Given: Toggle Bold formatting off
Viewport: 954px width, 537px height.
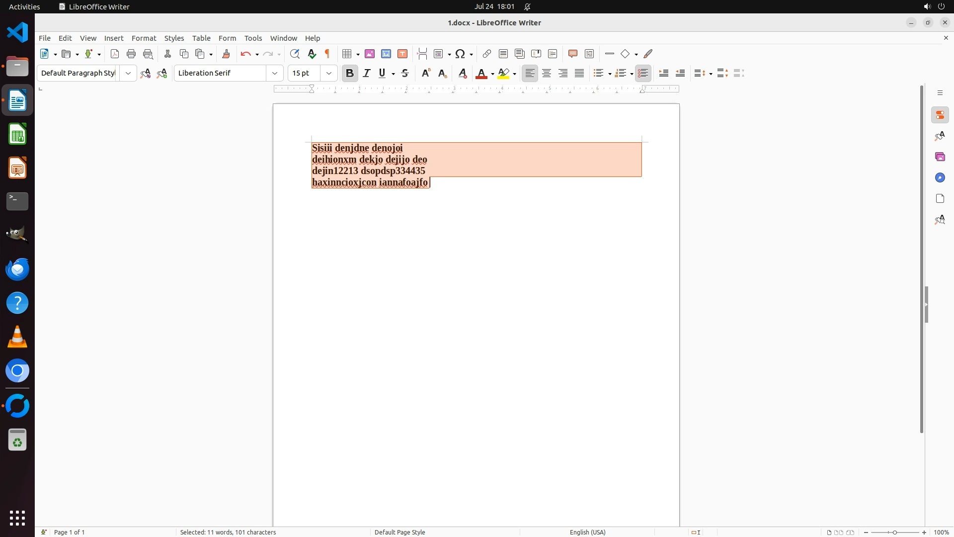Looking at the screenshot, I should pyautogui.click(x=350, y=74).
